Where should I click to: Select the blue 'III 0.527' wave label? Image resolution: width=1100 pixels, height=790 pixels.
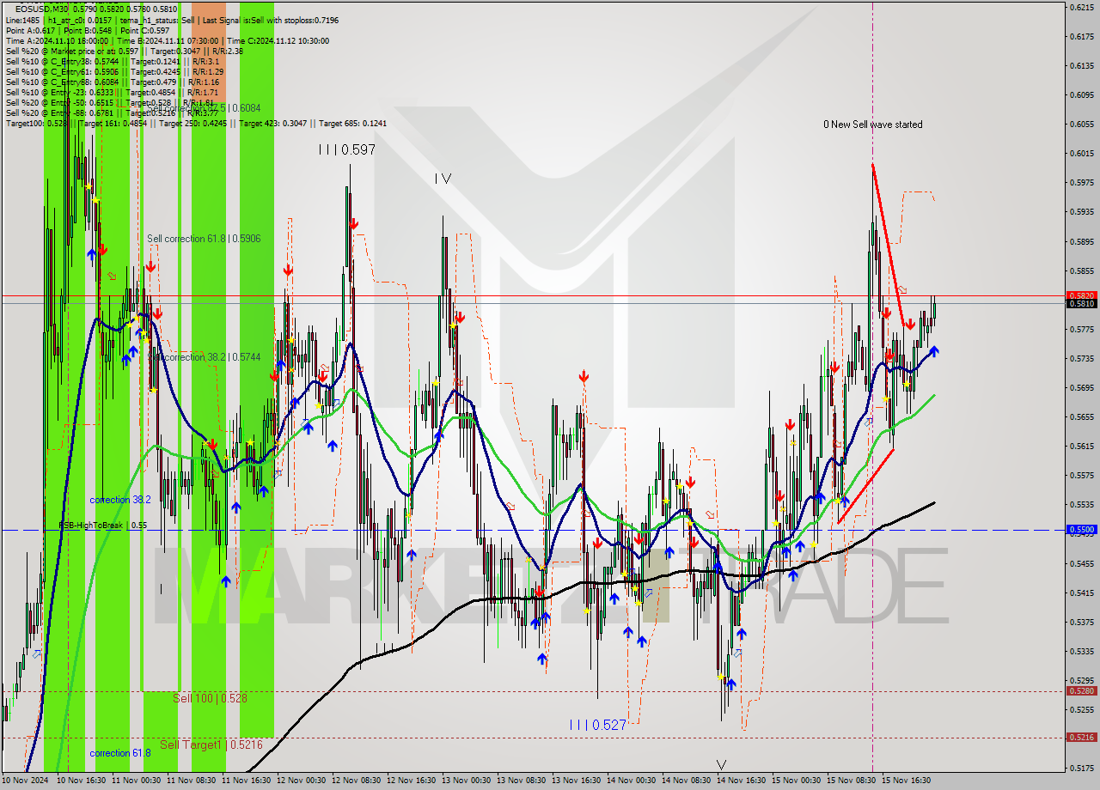coord(597,725)
